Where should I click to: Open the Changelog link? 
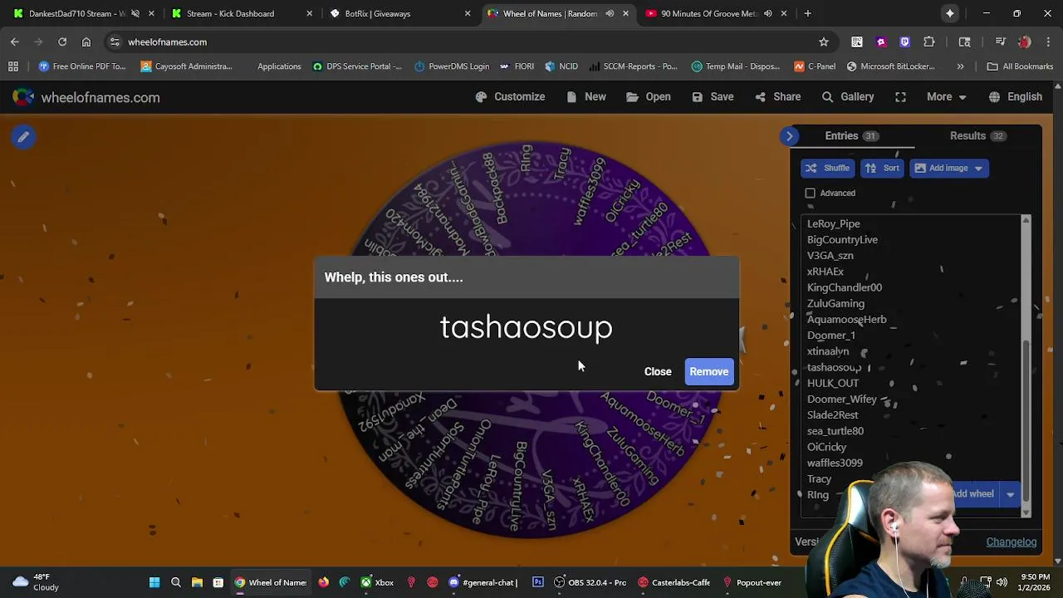click(x=1011, y=542)
